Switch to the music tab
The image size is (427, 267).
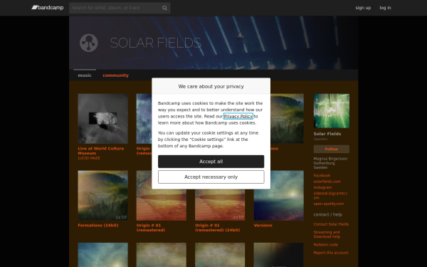coord(85,75)
